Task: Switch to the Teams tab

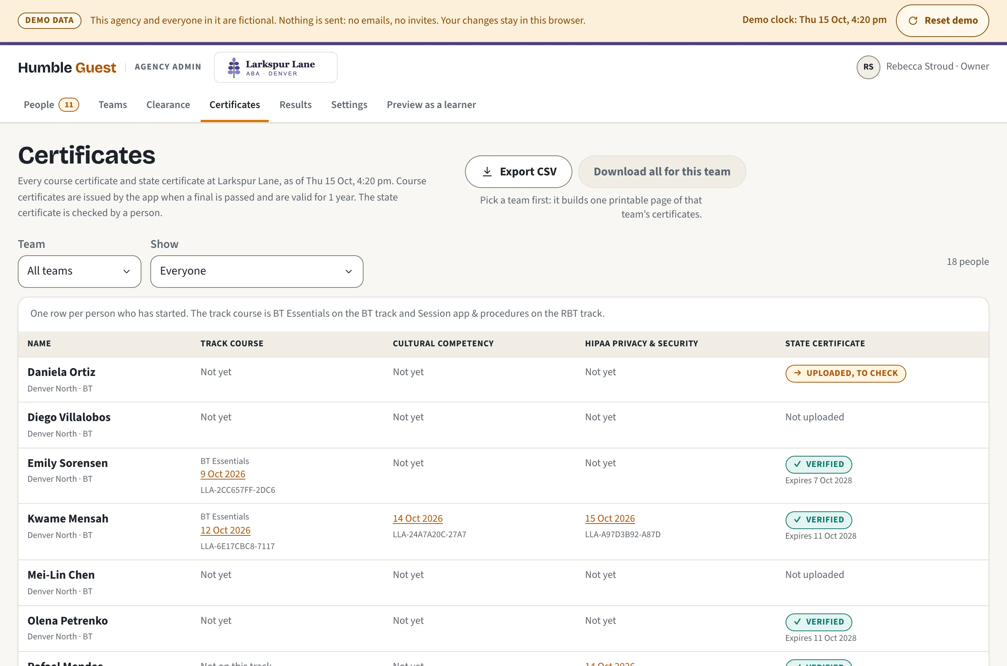Action: tap(113, 105)
